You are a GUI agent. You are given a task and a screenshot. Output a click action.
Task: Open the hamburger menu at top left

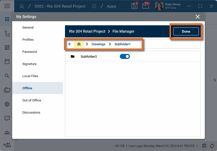click(x=7, y=6)
